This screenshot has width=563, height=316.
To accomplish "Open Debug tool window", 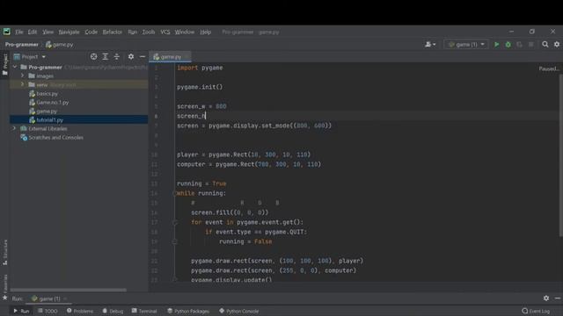I will (x=113, y=311).
